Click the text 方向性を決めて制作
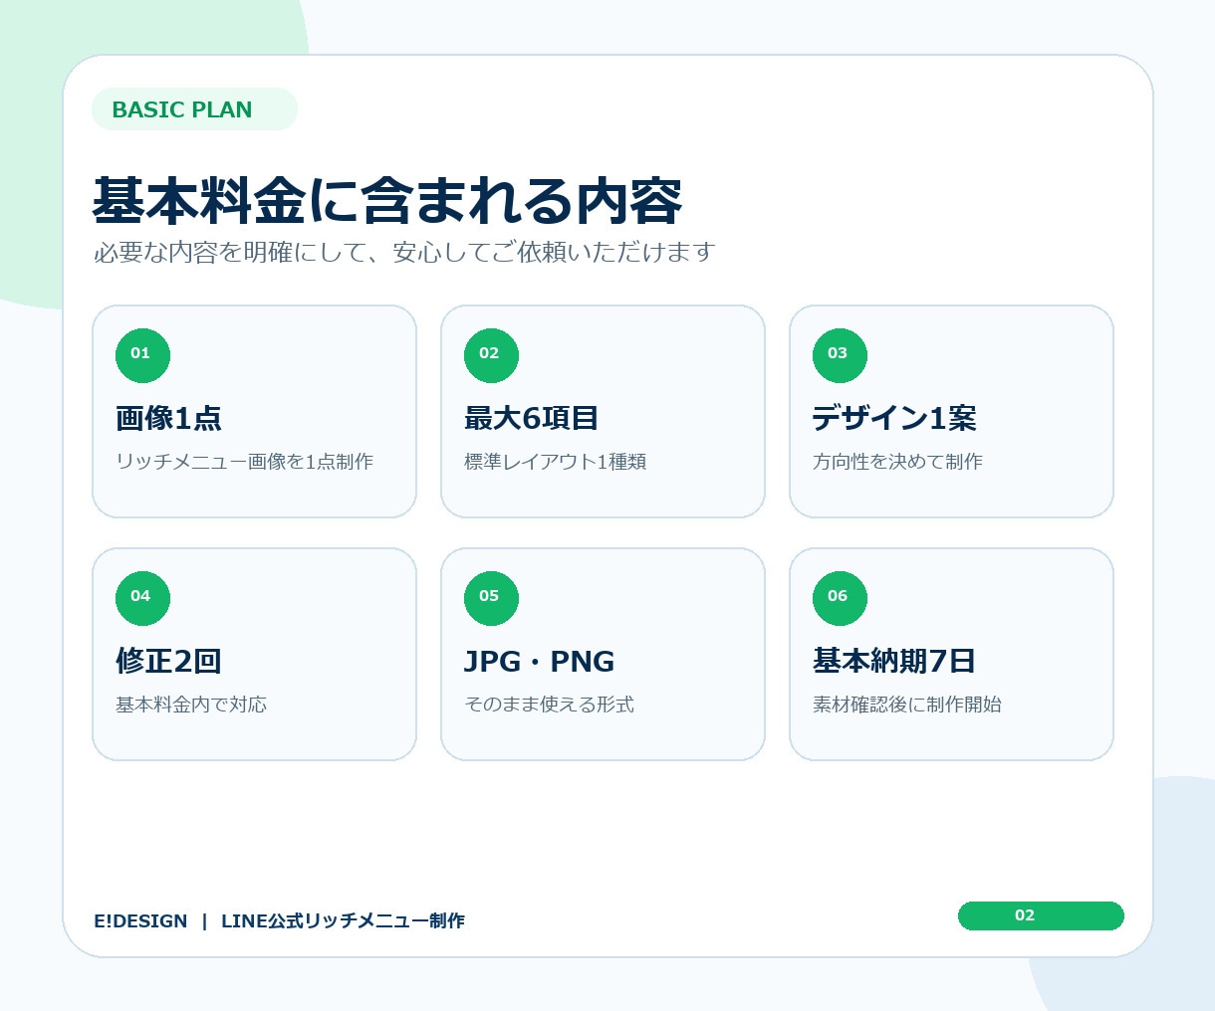 (897, 462)
